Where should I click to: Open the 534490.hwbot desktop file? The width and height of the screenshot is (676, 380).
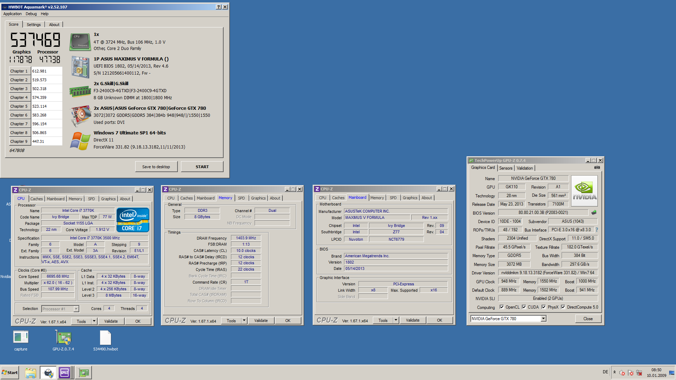pos(106,341)
